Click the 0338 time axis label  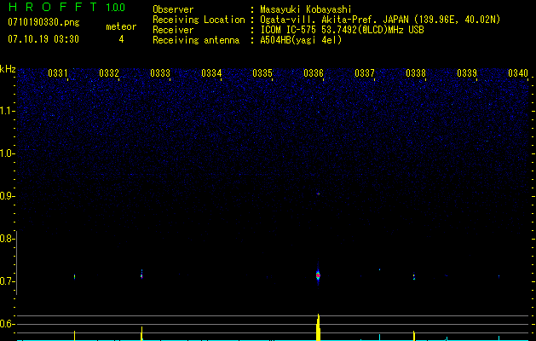(416, 73)
